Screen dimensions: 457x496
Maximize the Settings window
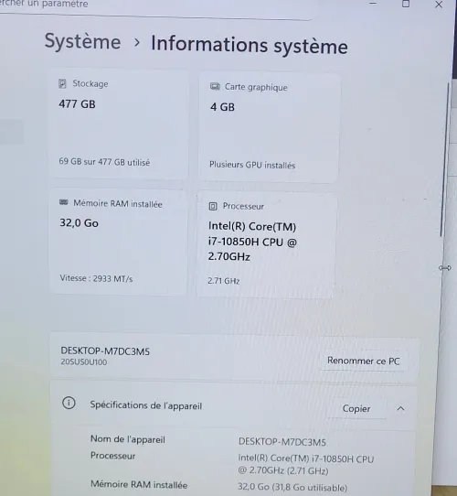coord(406,4)
